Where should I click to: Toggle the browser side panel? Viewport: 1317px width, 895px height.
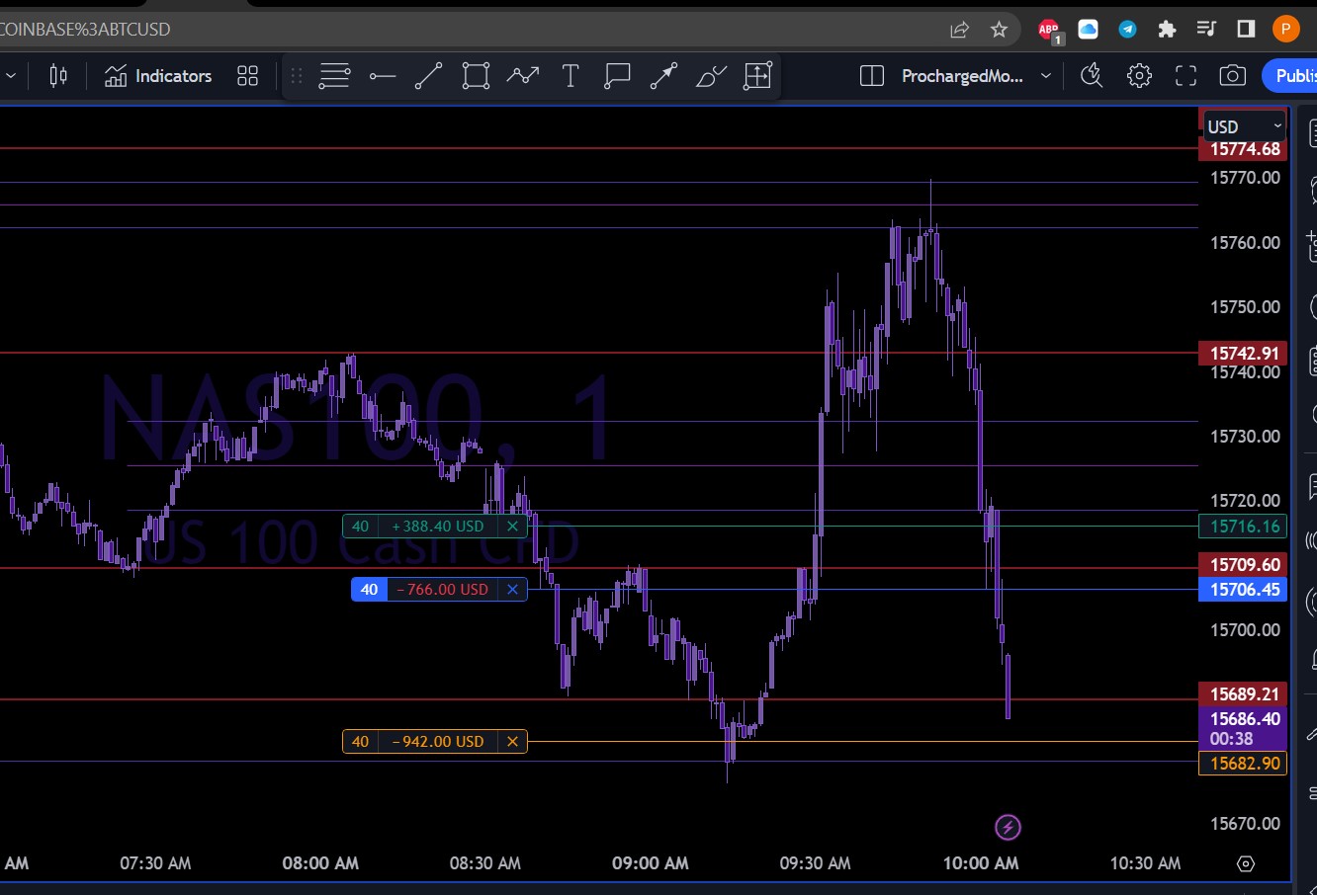tap(1246, 30)
